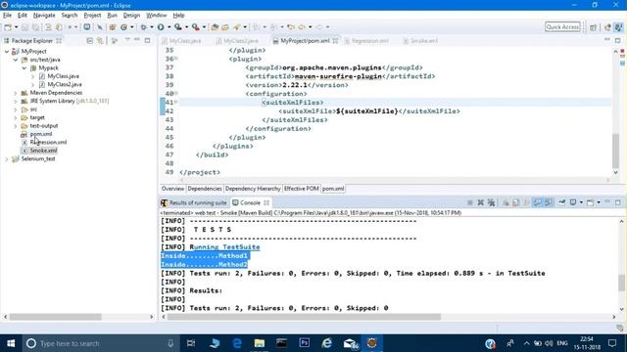Expand the Maven Dependencies node
The image size is (627, 352).
click(16, 93)
